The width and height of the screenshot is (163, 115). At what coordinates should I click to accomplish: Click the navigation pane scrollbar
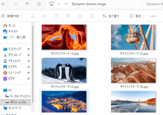coord(33,64)
